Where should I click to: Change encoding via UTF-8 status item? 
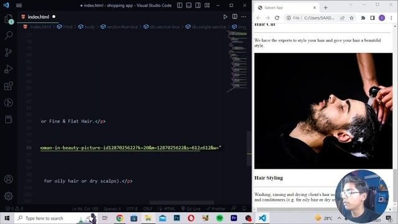[132, 209]
